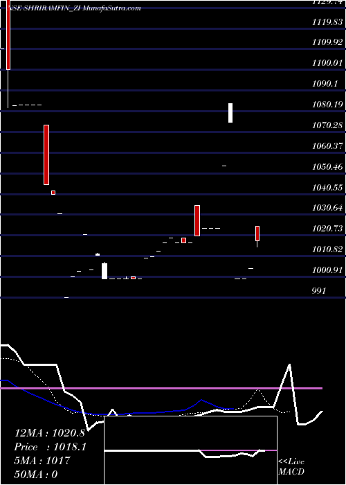This screenshot has width=346, height=485.
Task: Select the white candle near 1080
Action: click(x=230, y=113)
